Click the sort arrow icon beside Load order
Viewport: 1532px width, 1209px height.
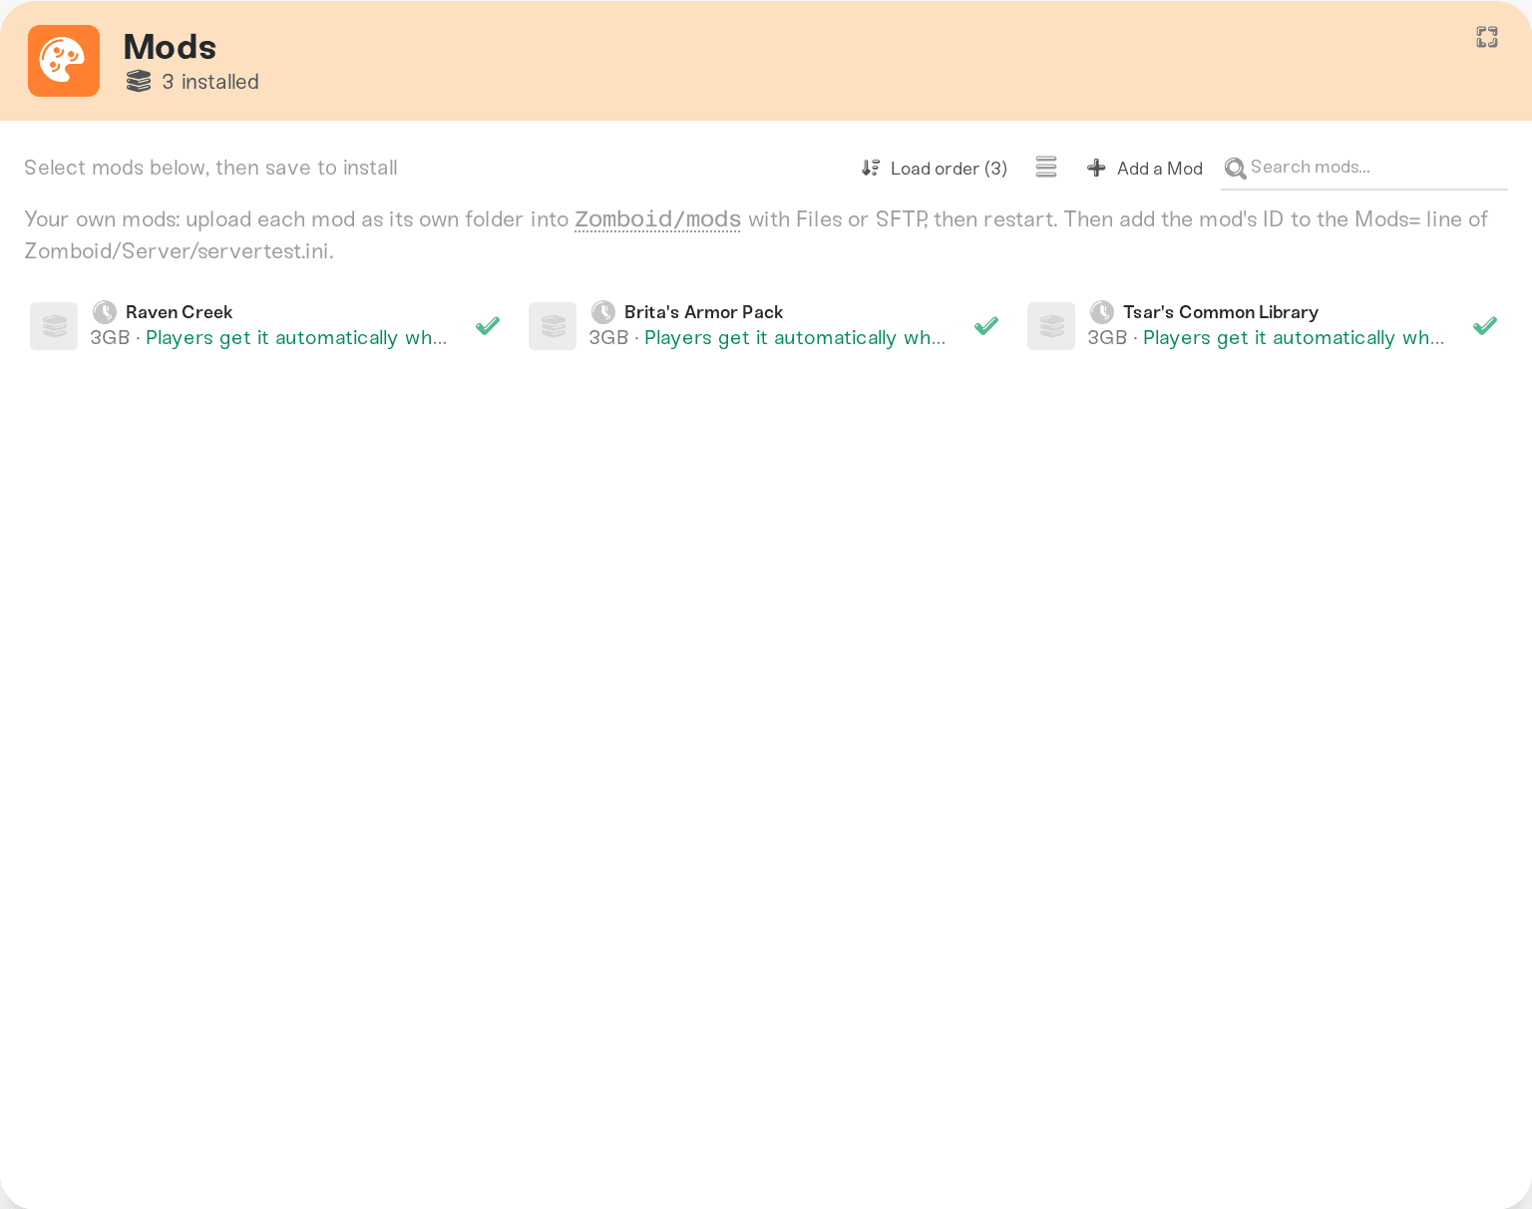(x=871, y=168)
